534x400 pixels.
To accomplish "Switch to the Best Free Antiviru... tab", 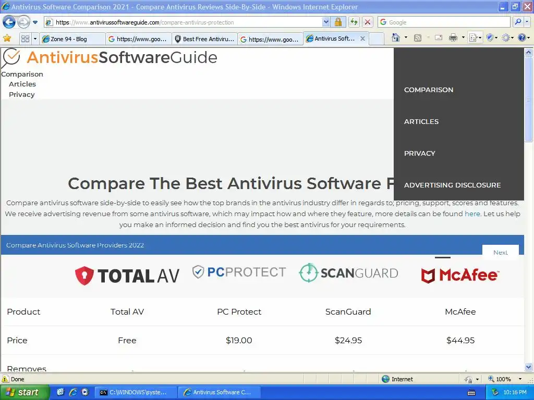I will tap(204, 39).
